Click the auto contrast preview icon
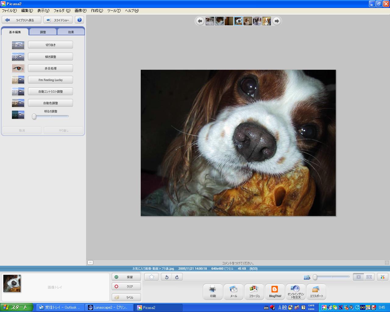 tap(18, 91)
